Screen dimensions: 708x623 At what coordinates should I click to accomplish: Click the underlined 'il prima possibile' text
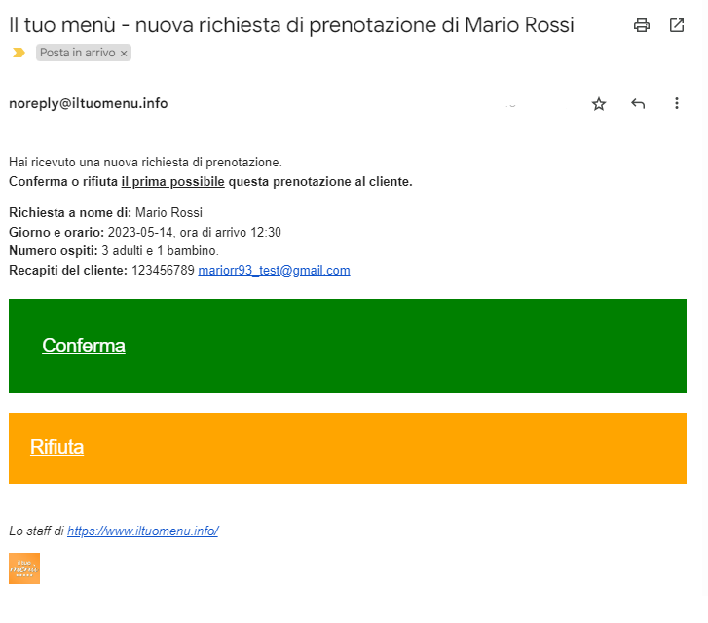(x=172, y=181)
